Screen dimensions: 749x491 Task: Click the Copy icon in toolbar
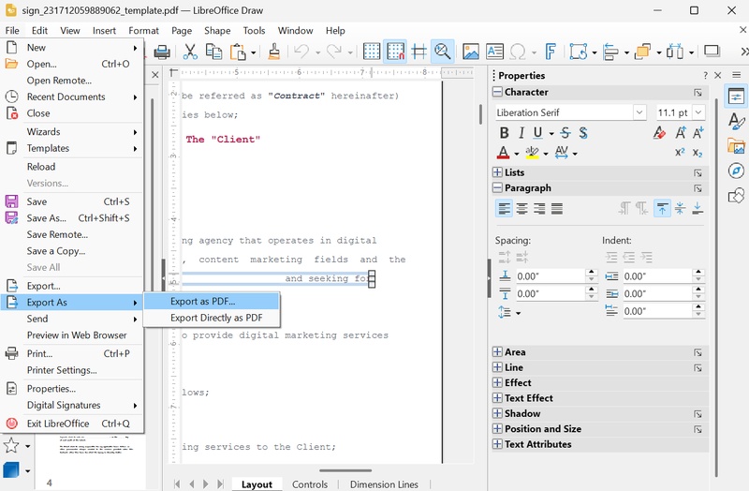pyautogui.click(x=213, y=52)
